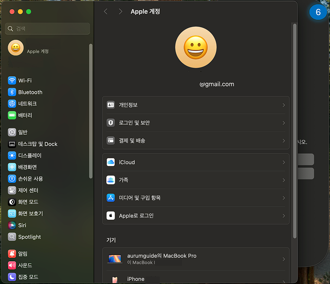Click the 결제 및 배송 card icon
This screenshot has height=284, width=330.
click(111, 141)
